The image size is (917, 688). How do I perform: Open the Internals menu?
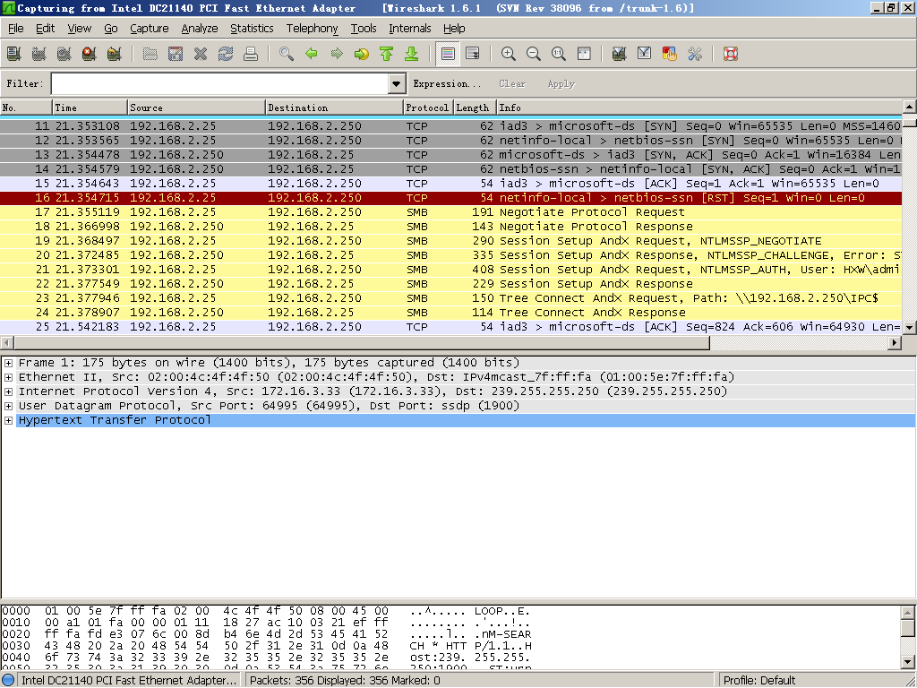tap(409, 28)
